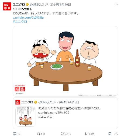Open the blue #ユニクロ hashtag
This screenshot has height=138, width=121.
(x=20, y=22)
